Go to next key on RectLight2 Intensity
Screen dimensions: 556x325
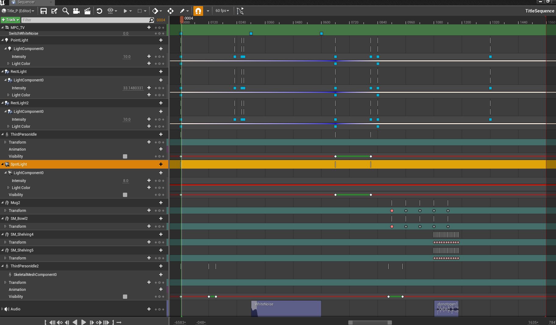pos(163,120)
